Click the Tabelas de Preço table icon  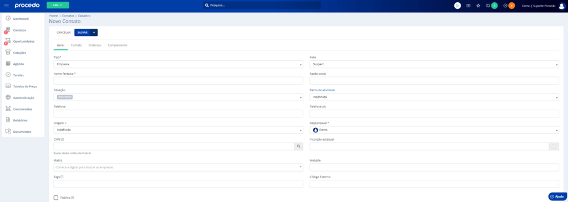tap(8, 86)
